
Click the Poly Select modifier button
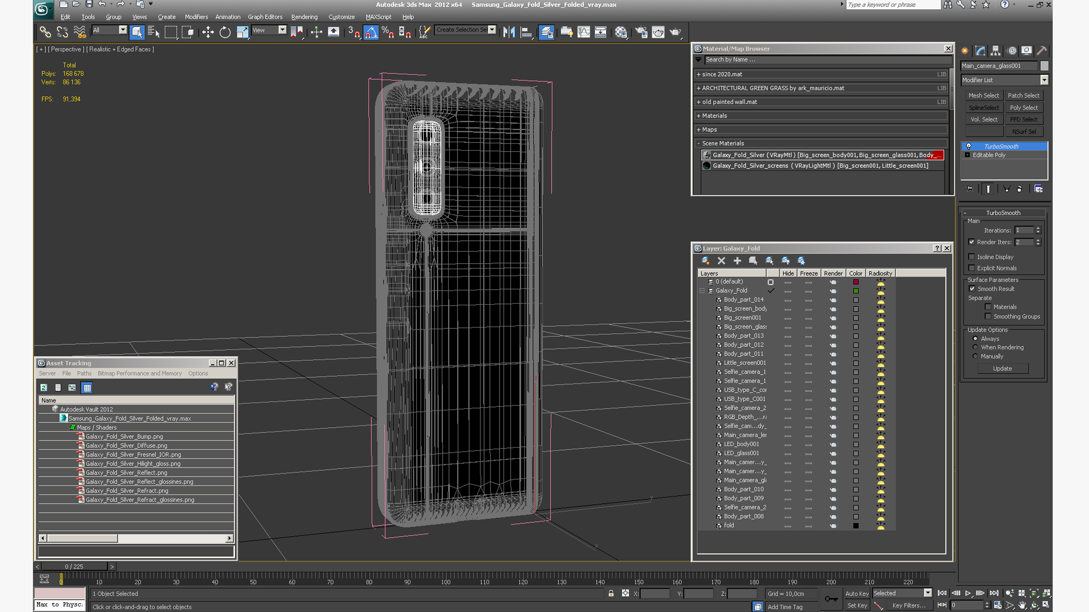click(x=1024, y=108)
